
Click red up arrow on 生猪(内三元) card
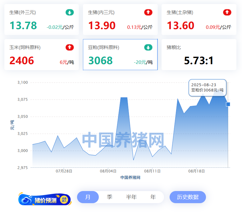coord(148,12)
